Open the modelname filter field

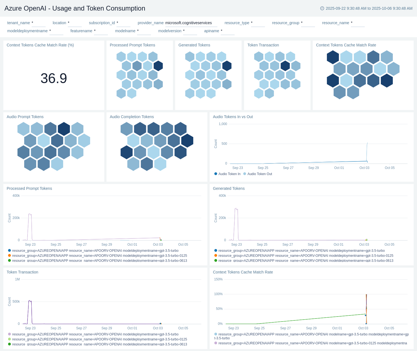coord(144,31)
